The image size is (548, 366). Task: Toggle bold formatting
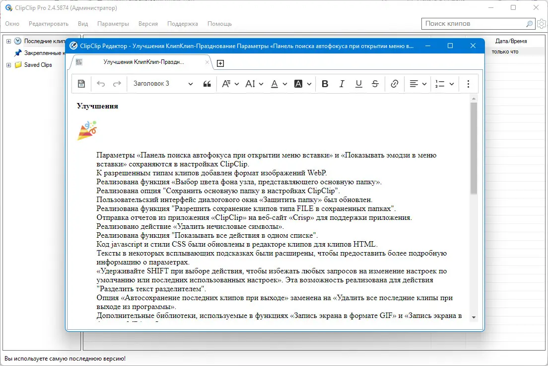pyautogui.click(x=325, y=84)
